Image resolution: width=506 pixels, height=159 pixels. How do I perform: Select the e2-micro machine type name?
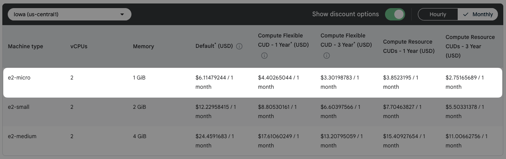coord(19,78)
